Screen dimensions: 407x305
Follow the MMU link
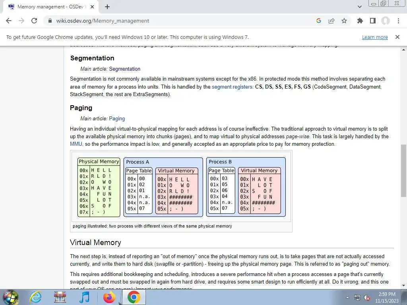coord(76,144)
